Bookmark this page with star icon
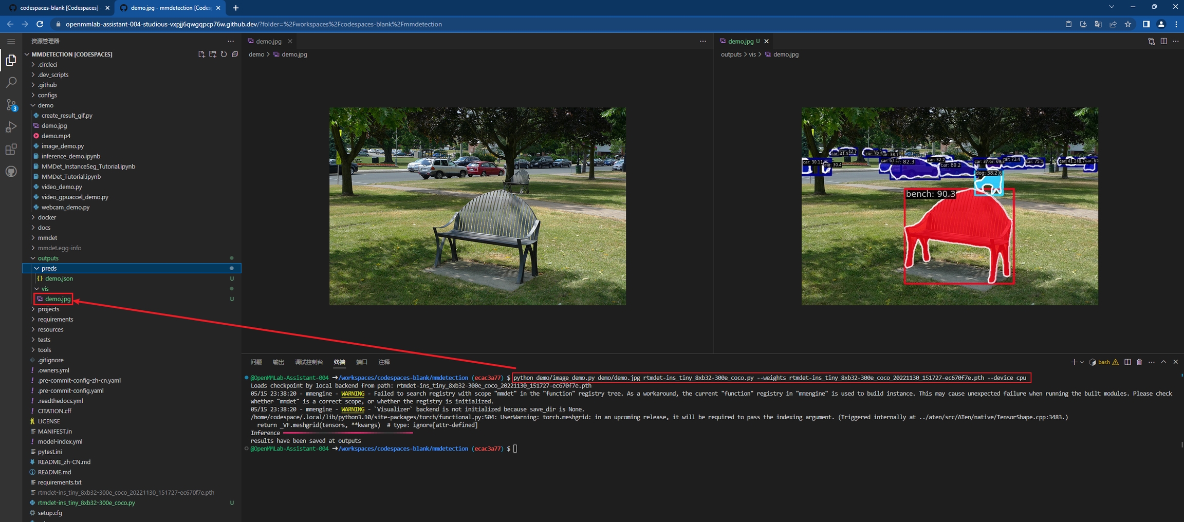The width and height of the screenshot is (1184, 522). 1128,24
